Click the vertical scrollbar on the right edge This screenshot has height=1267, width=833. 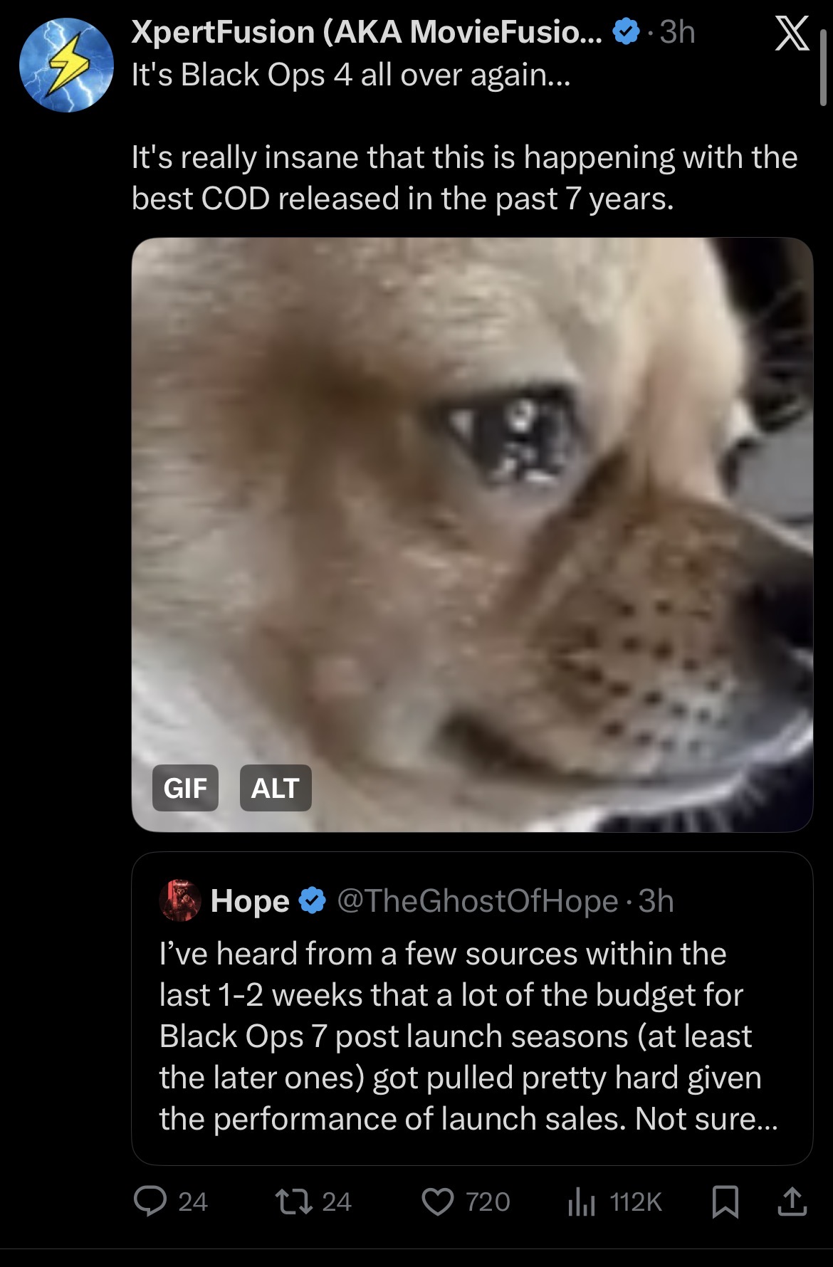(x=824, y=68)
